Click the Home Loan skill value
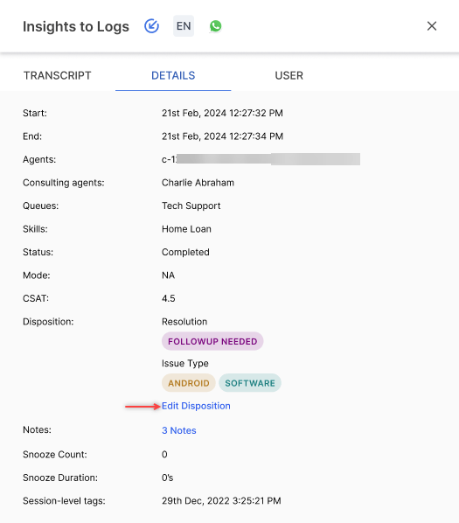 186,229
